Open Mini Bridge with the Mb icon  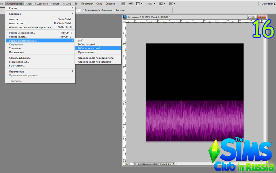click(x=130, y=4)
